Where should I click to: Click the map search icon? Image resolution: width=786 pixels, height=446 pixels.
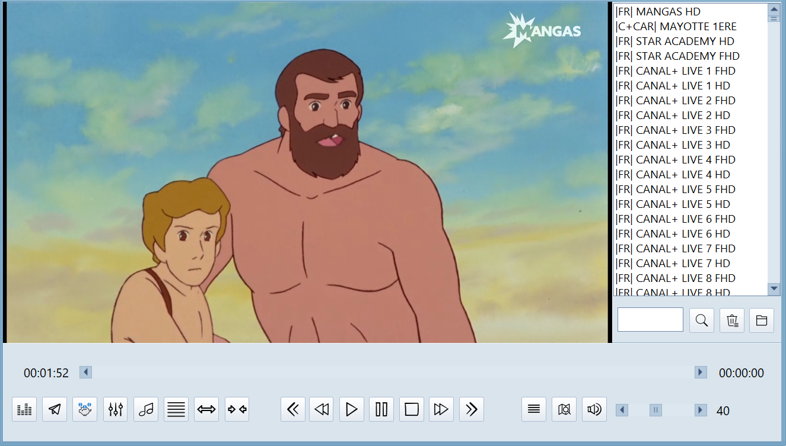(x=564, y=409)
